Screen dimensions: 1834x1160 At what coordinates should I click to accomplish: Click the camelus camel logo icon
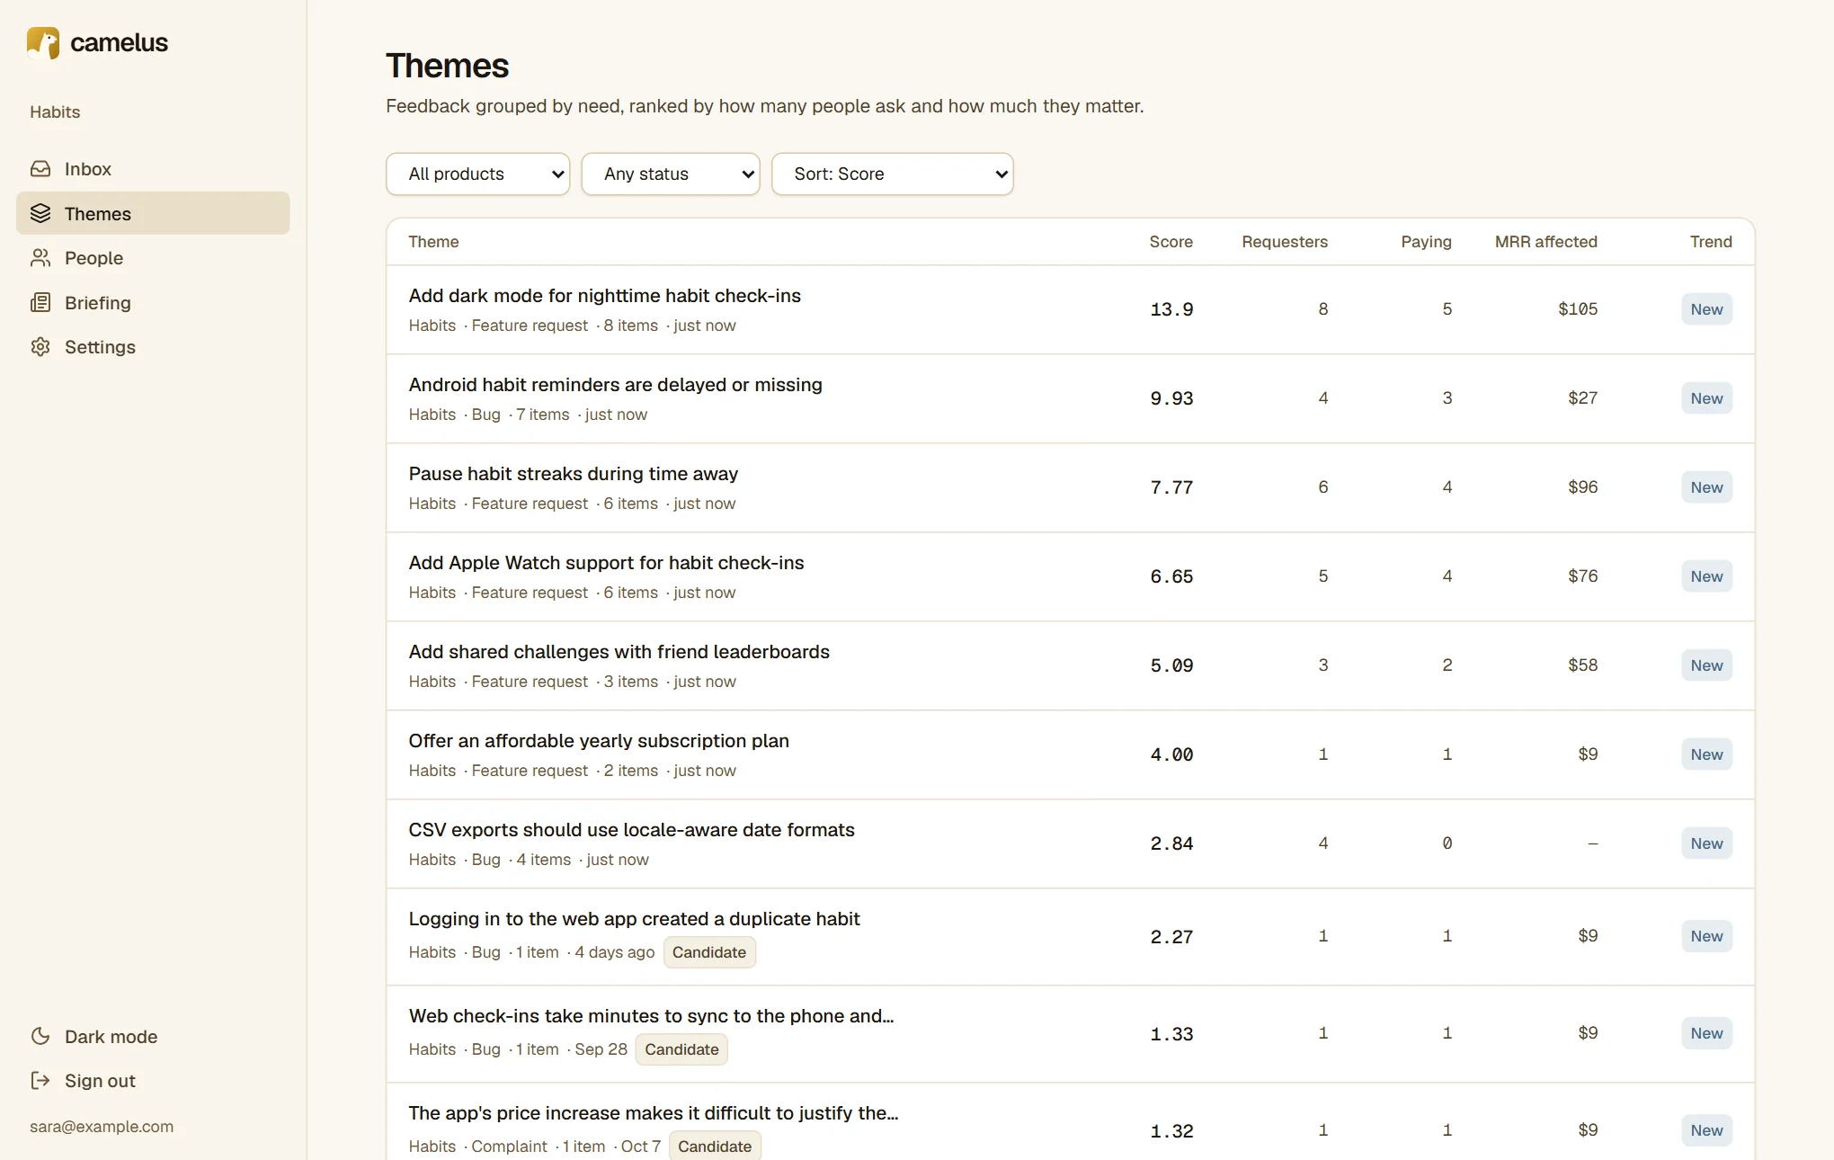click(x=43, y=42)
